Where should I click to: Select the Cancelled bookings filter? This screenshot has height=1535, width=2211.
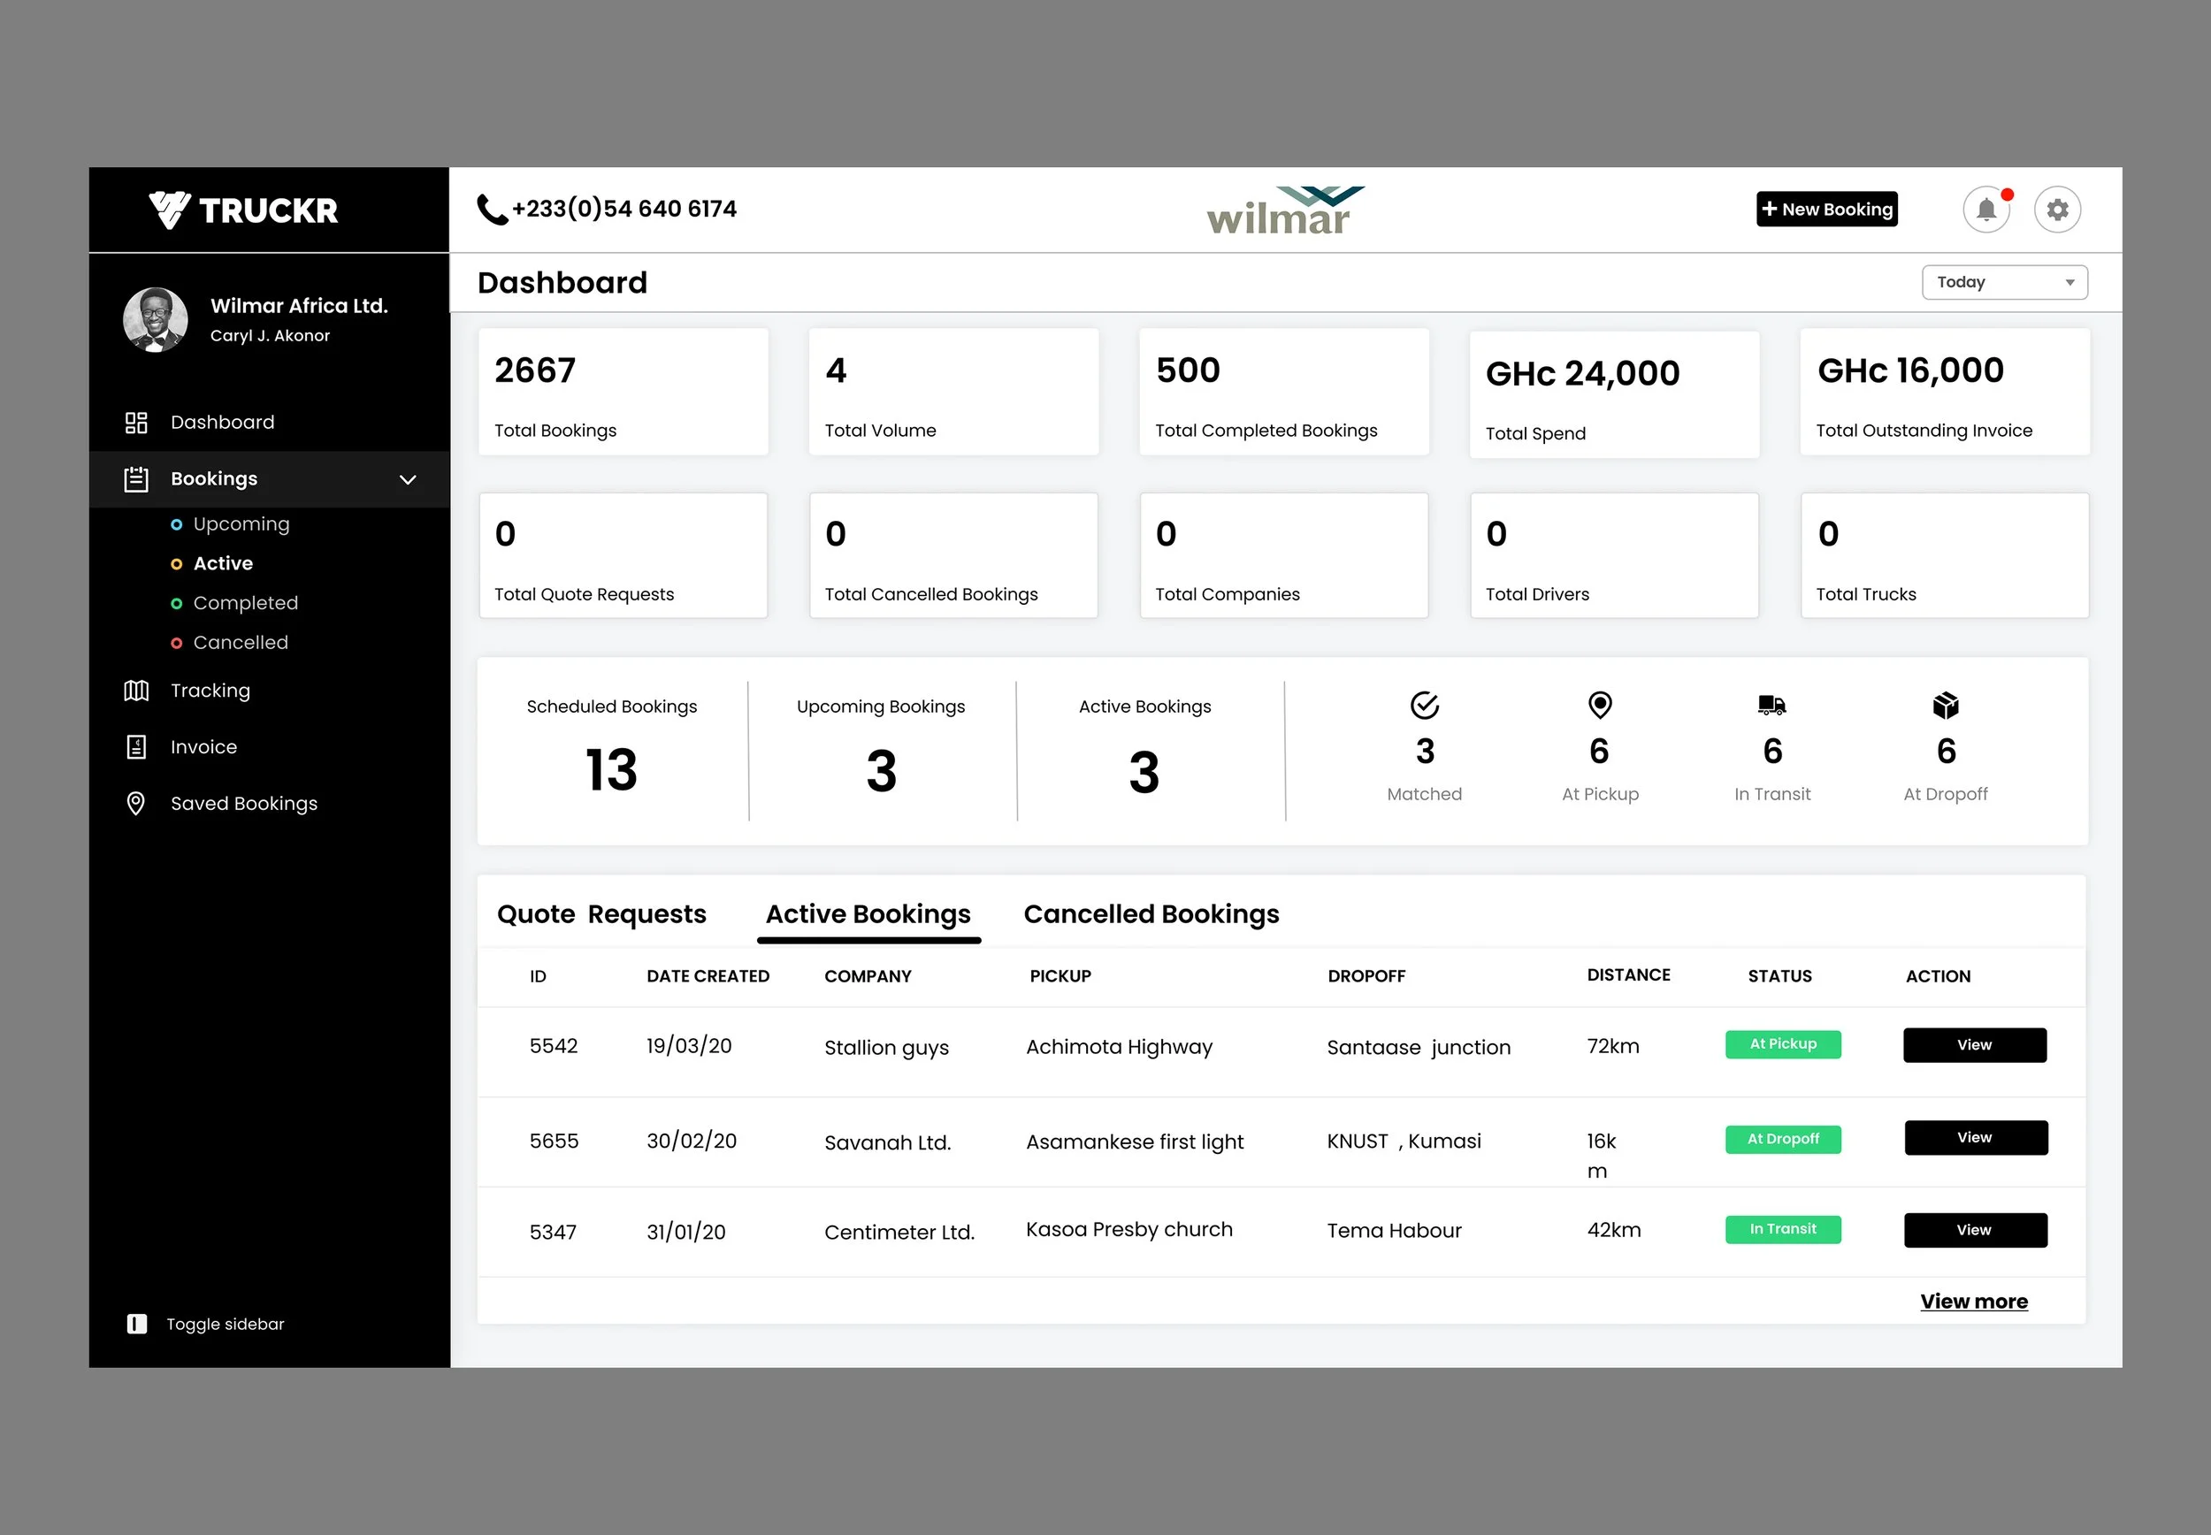[x=241, y=643]
